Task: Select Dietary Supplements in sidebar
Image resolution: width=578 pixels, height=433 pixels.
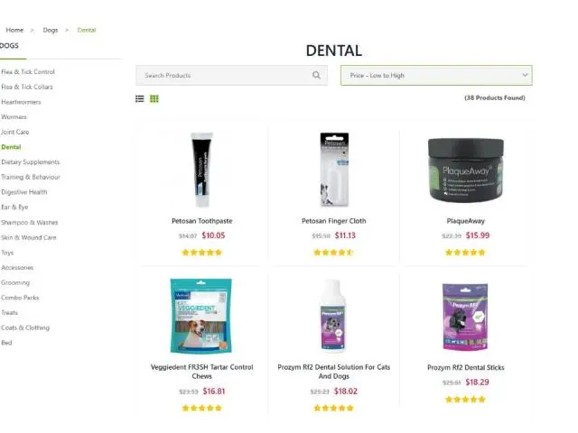Action: point(30,162)
